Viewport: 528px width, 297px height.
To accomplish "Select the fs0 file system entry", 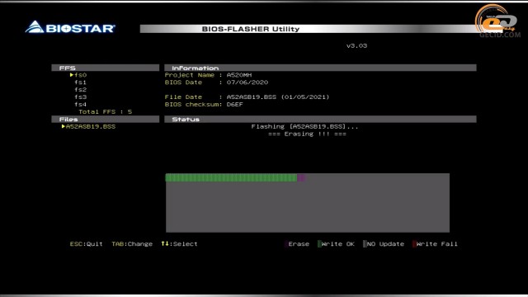I will (81, 75).
